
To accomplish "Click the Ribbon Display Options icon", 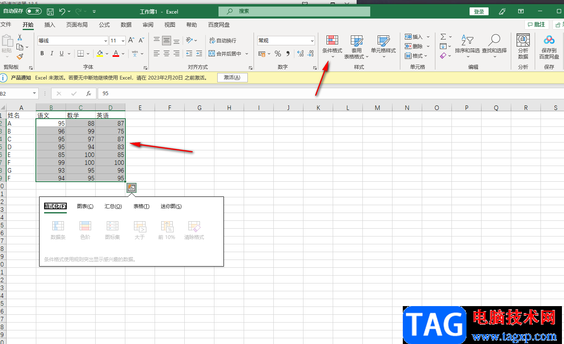I will coord(521,12).
